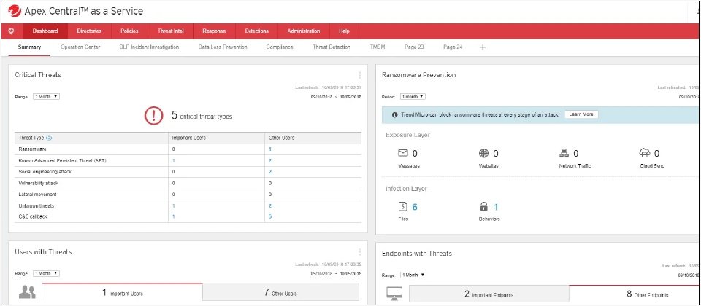Switch to the Page 23 tab
The image size is (701, 306).
(414, 47)
